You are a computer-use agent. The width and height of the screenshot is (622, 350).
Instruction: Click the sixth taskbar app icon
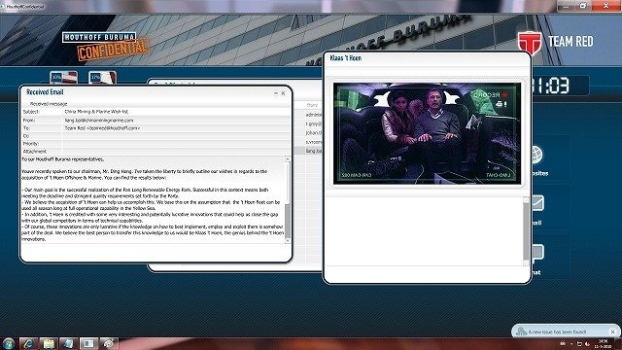coord(109,343)
